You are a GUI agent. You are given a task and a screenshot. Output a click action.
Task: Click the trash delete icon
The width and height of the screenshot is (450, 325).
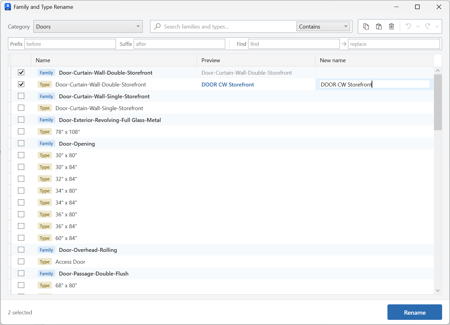click(391, 26)
